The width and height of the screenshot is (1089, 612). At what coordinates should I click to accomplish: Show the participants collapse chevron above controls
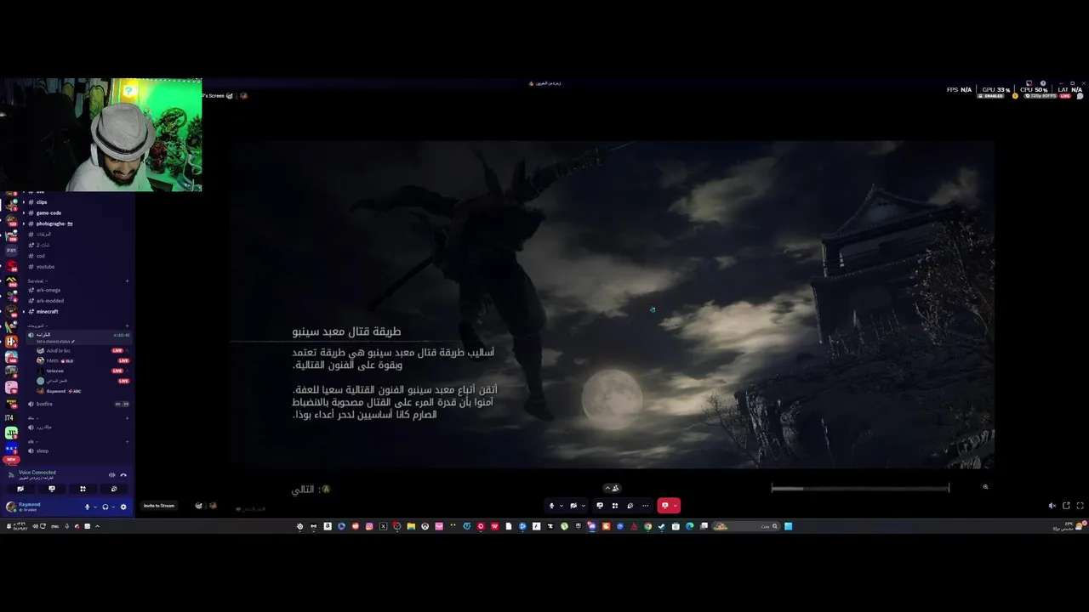[x=613, y=488]
